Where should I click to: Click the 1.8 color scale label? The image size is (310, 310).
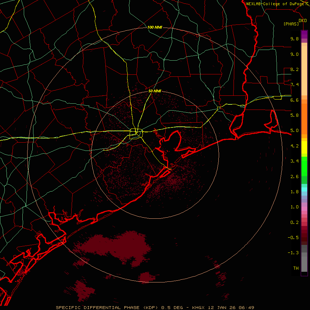[x=294, y=192]
